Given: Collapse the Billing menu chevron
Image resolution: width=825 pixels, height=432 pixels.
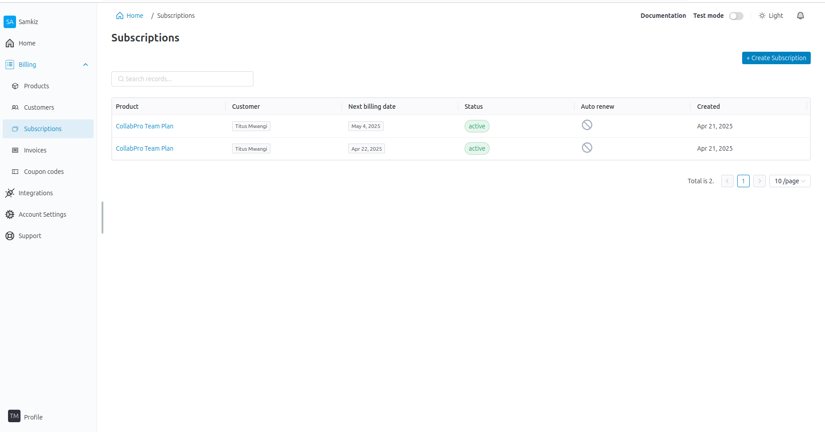Looking at the screenshot, I should [86, 65].
